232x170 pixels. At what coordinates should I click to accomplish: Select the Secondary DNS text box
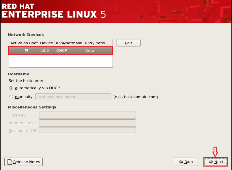87,131
